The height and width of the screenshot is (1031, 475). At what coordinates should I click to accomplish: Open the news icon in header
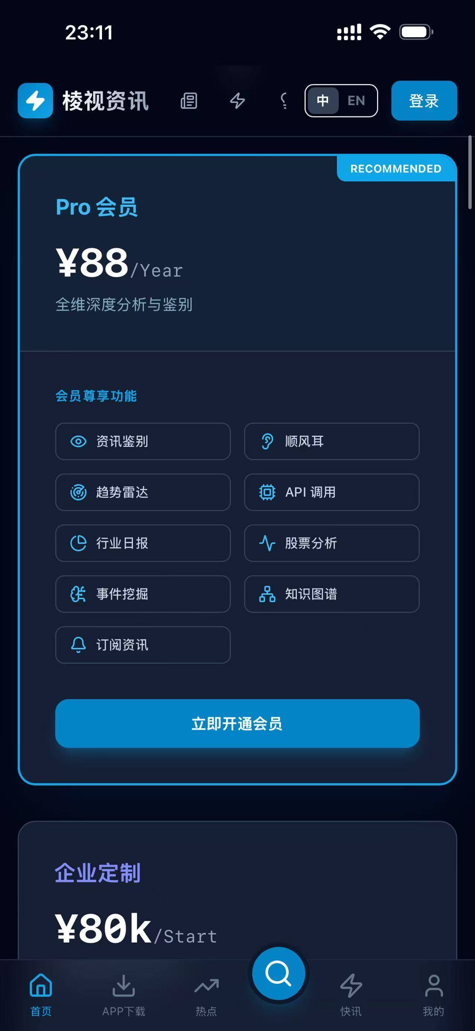point(189,100)
